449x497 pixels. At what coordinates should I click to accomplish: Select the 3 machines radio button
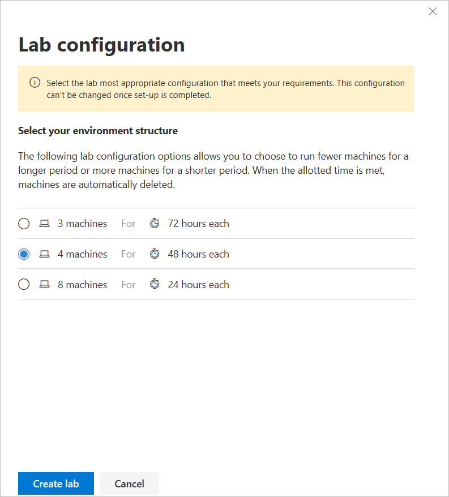[x=24, y=224]
